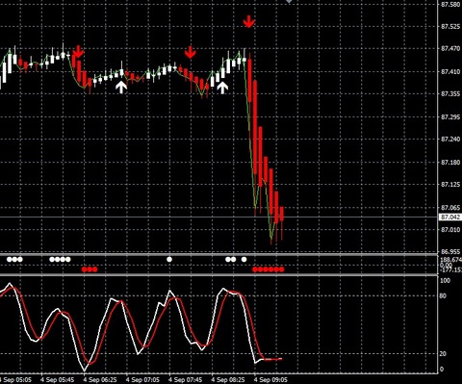Click the 4 Sep 07:05 time label
The image size is (462, 384).
point(142,380)
